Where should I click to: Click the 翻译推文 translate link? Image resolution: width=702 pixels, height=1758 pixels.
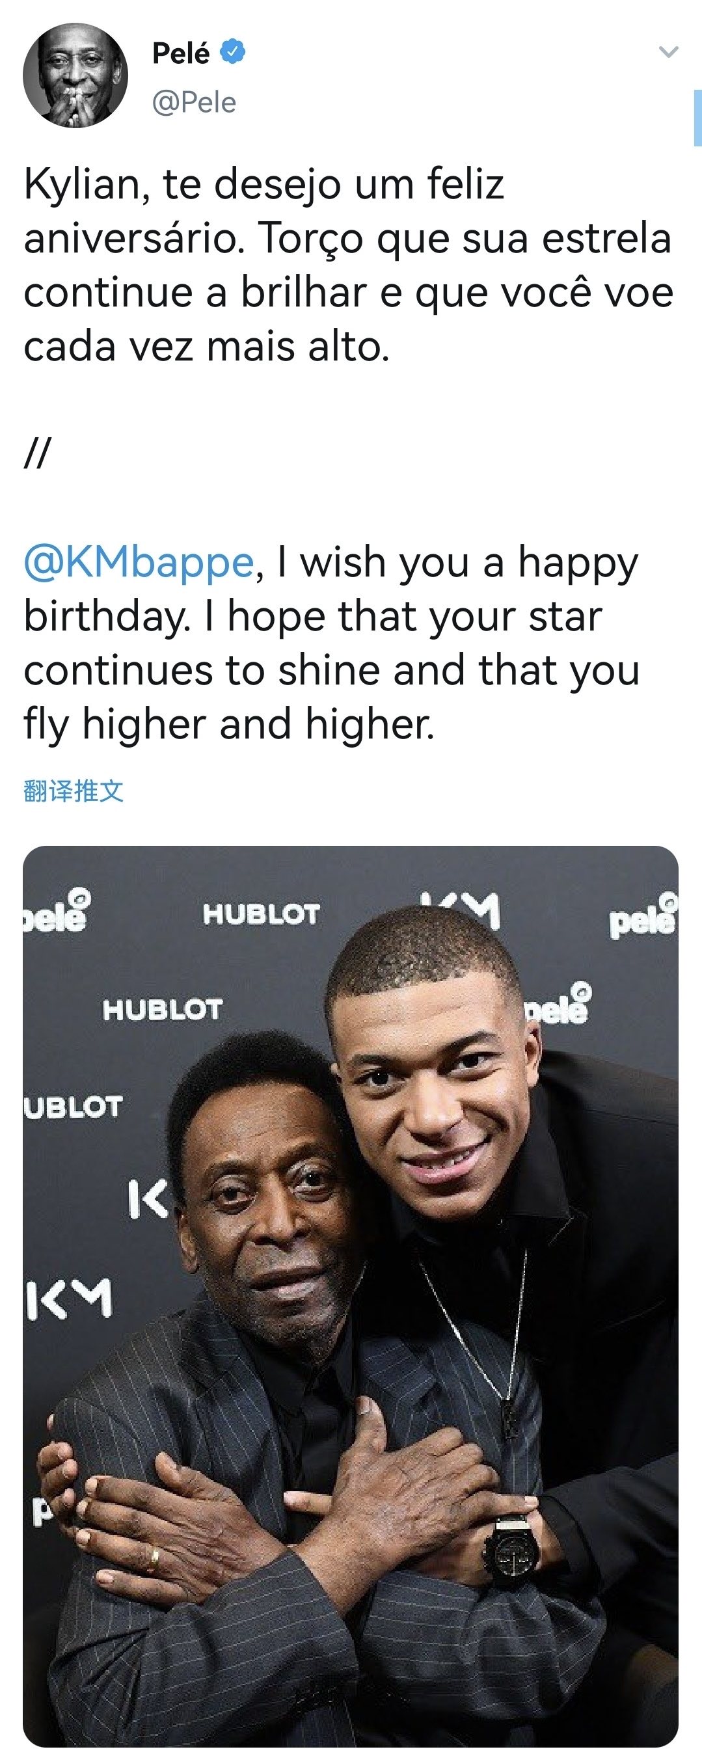(74, 791)
